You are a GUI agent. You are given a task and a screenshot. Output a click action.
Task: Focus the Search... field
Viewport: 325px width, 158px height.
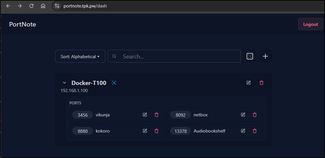click(x=174, y=56)
